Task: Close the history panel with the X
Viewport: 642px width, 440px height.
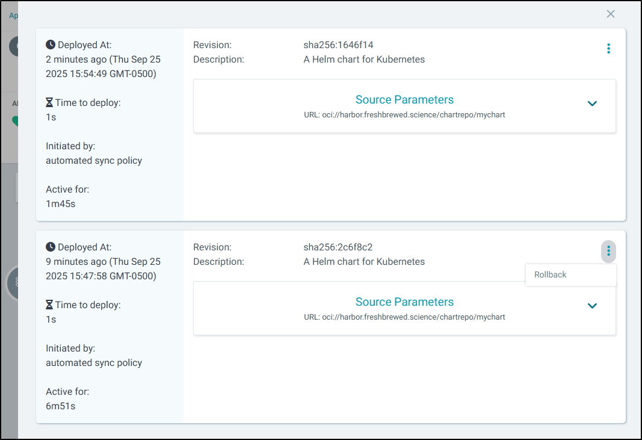Action: [x=611, y=14]
